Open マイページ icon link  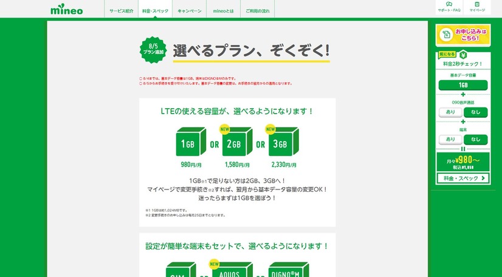[477, 7]
